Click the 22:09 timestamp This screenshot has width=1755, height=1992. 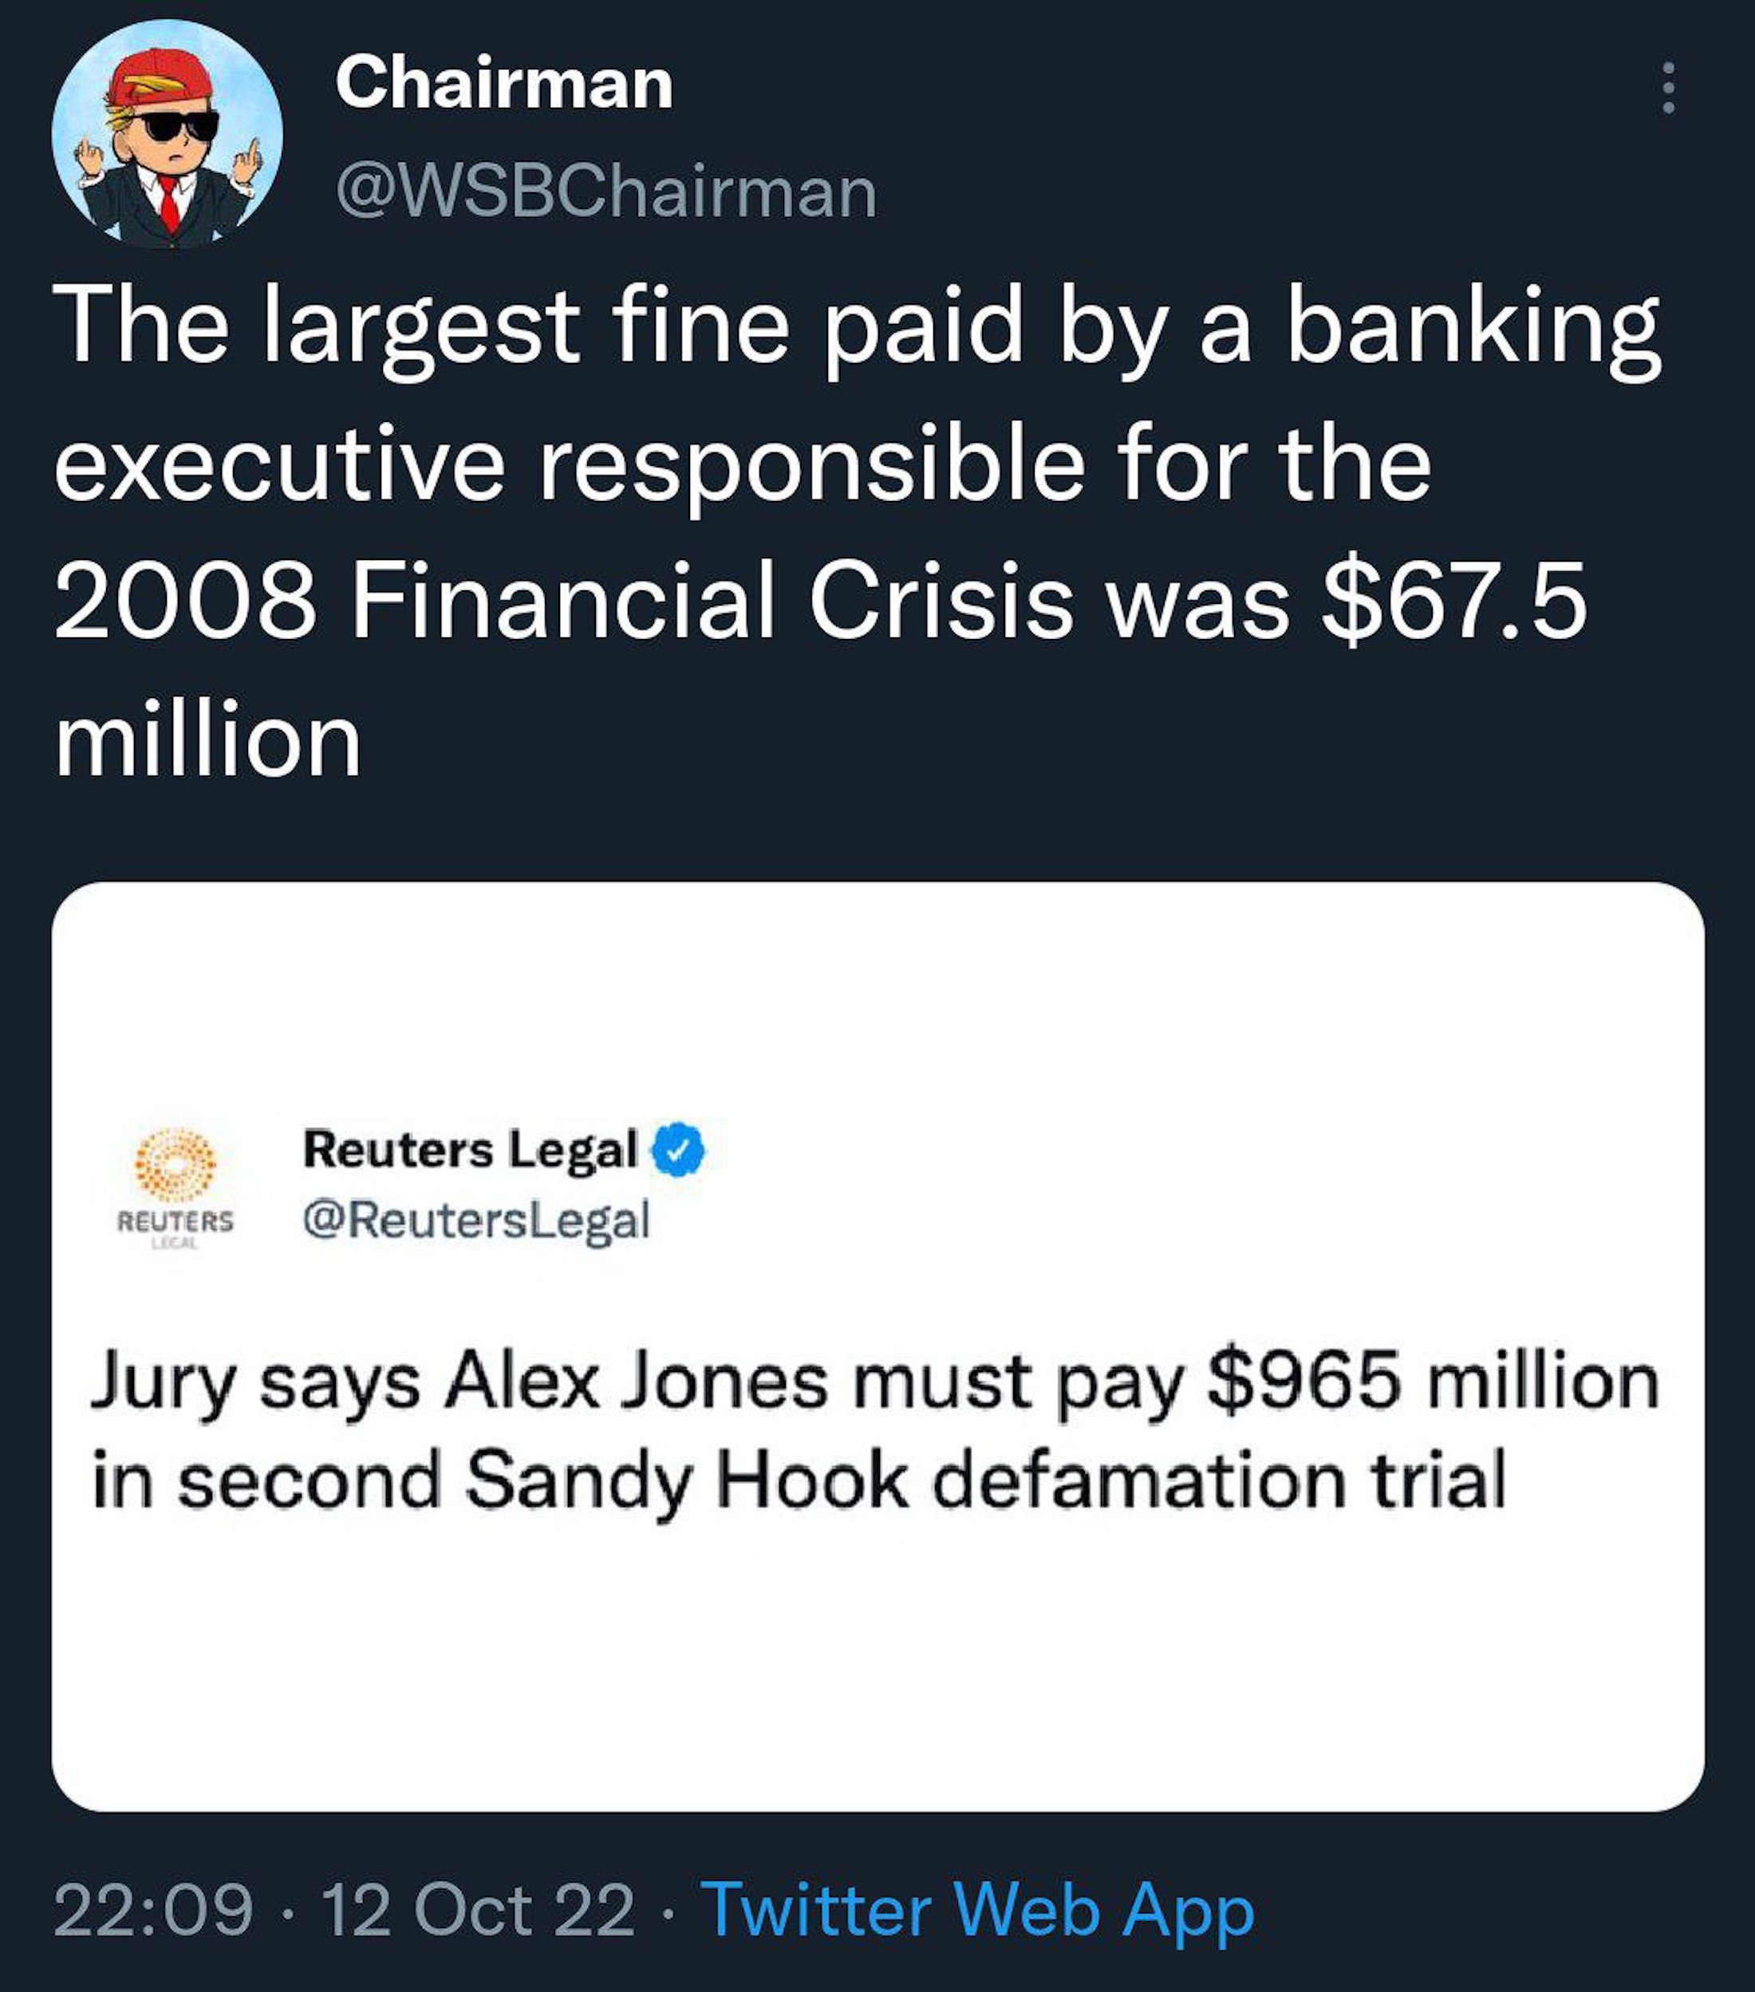pyautogui.click(x=153, y=1910)
